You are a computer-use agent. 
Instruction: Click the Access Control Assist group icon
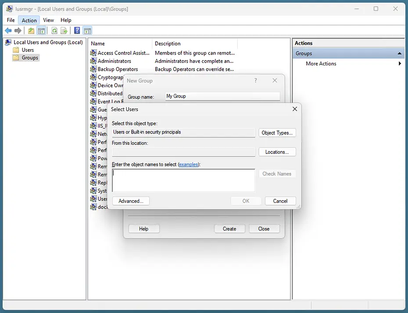click(x=93, y=53)
